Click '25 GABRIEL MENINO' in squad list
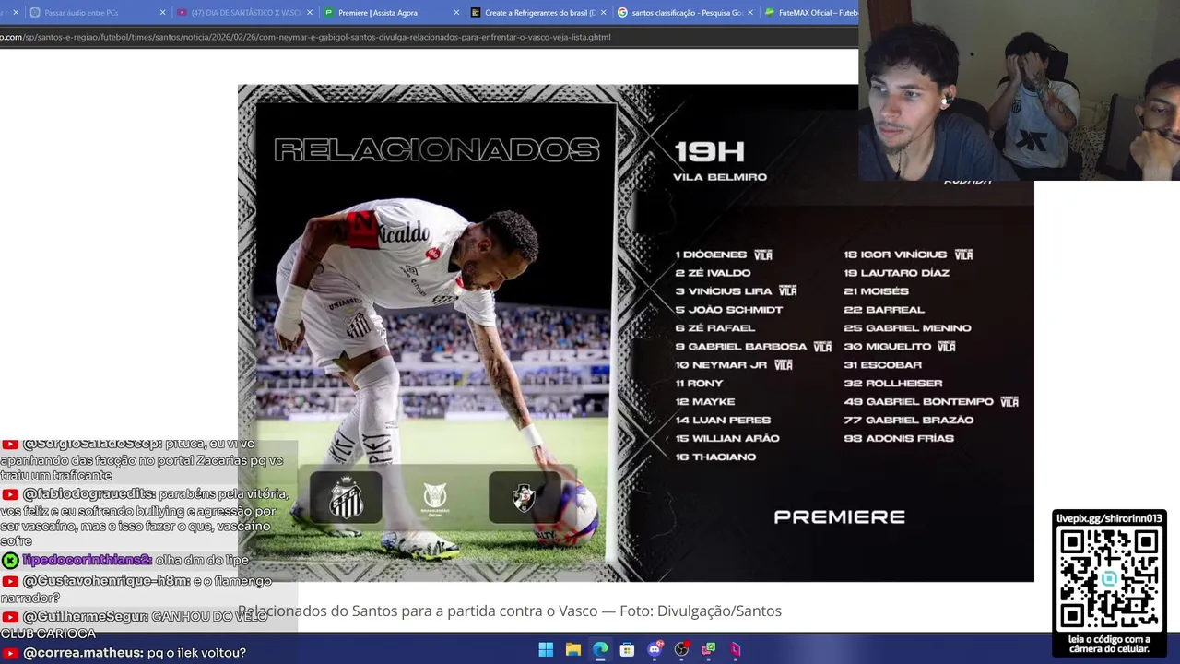Viewport: 1180px width, 664px height. [907, 328]
